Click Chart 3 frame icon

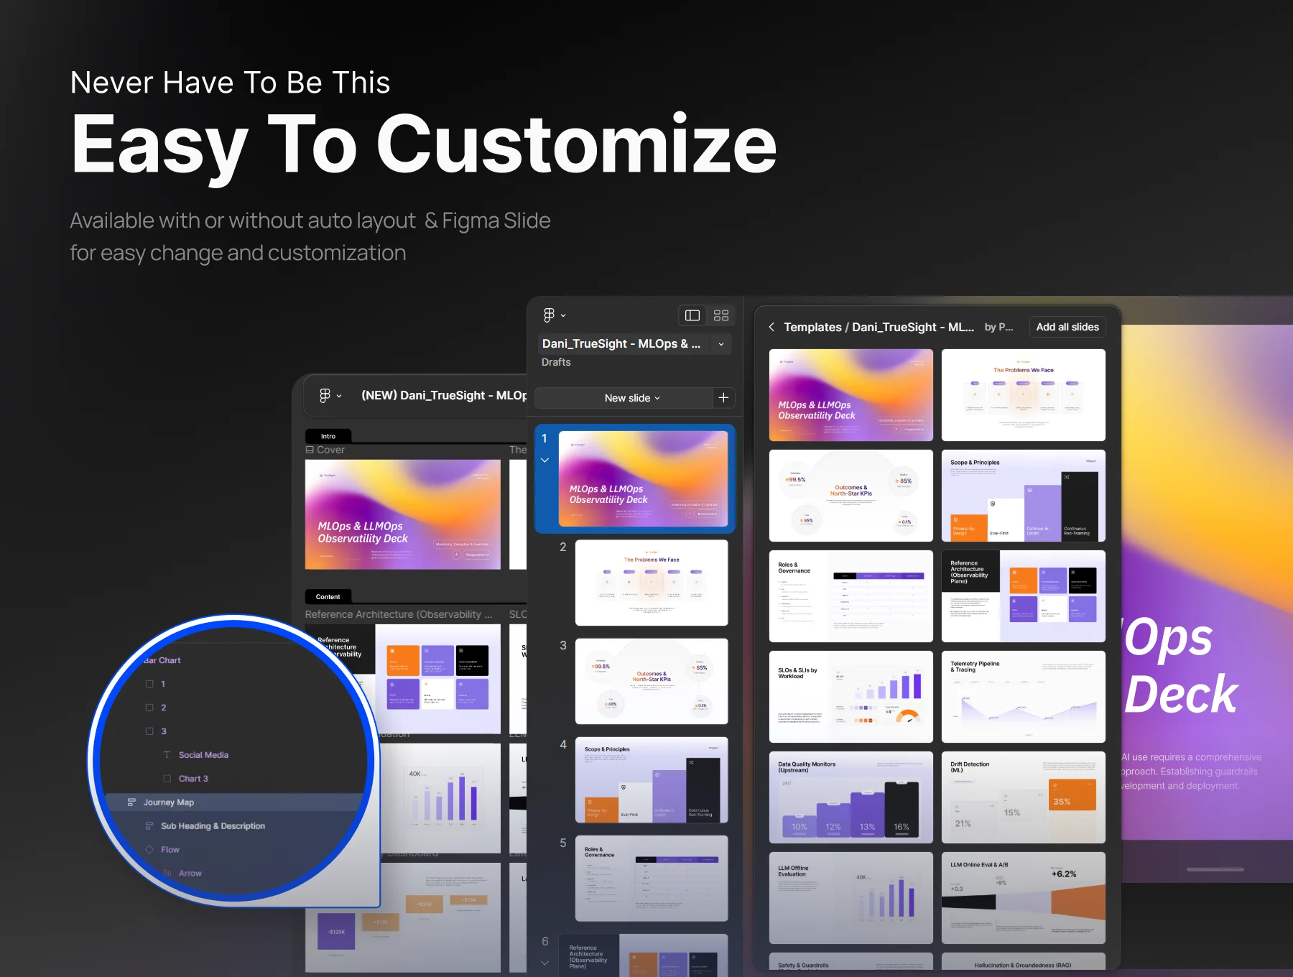coord(167,779)
